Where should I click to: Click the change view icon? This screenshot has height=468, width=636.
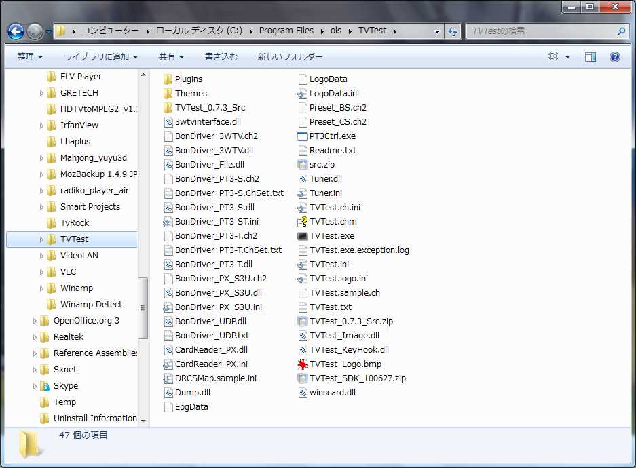(553, 56)
